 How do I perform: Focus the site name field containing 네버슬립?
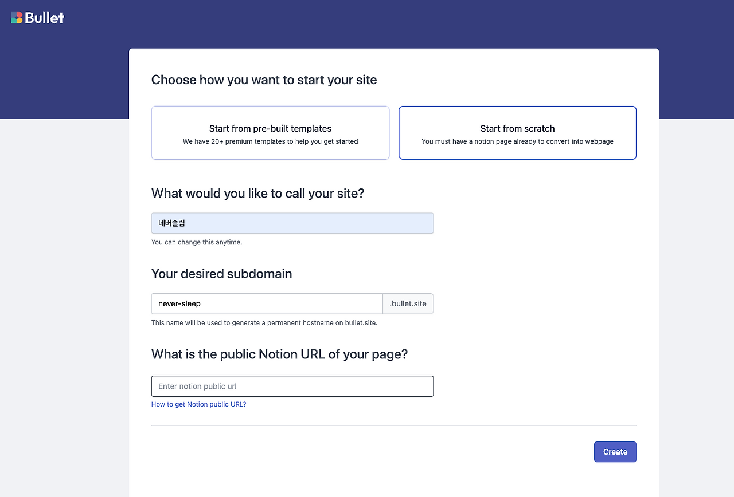292,223
